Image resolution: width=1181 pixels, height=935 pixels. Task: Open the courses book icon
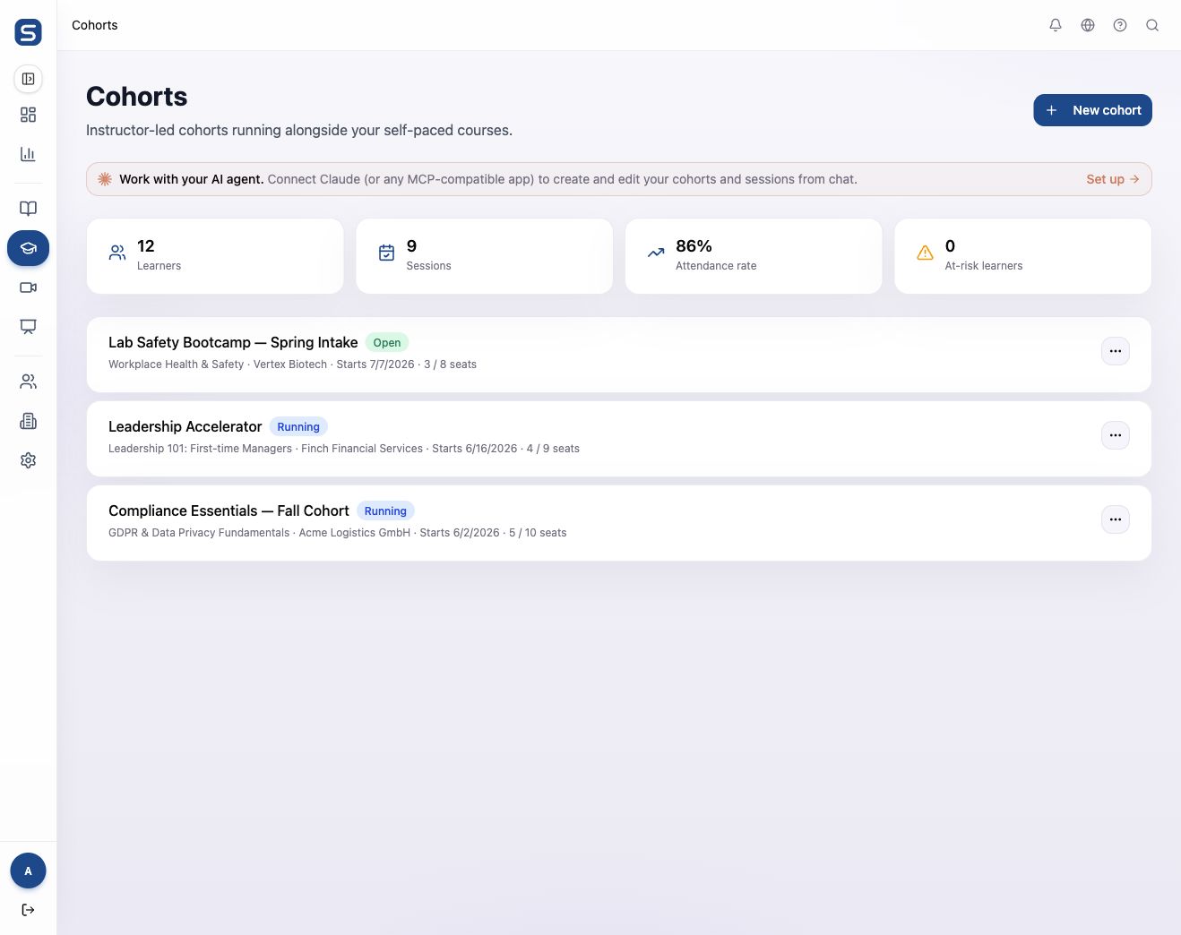coord(28,209)
